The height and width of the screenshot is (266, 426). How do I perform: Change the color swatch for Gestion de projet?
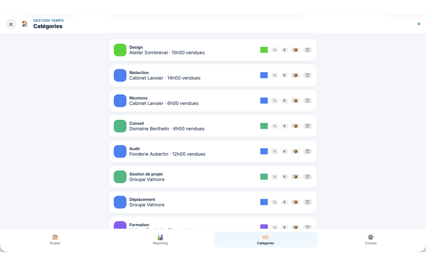point(264,177)
